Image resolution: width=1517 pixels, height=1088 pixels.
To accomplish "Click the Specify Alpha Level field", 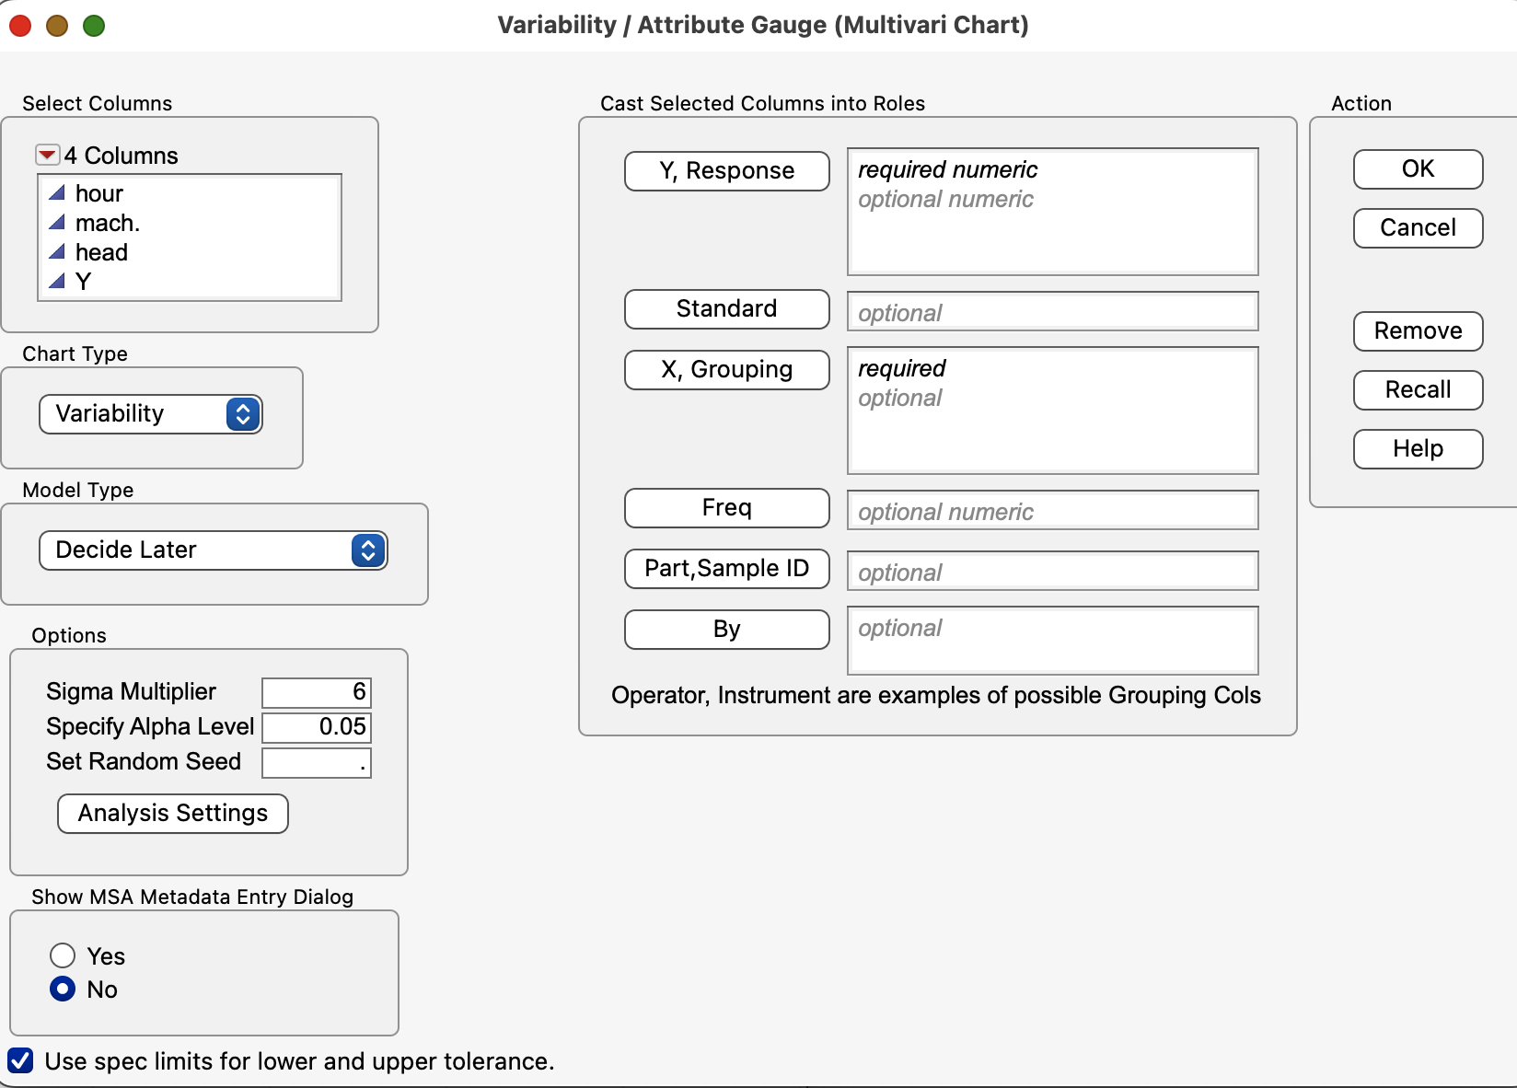I will coord(317,727).
